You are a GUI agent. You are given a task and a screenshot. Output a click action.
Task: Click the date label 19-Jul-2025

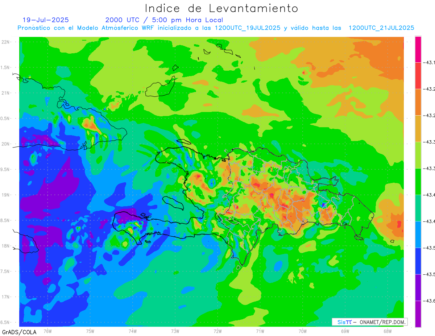coord(46,20)
